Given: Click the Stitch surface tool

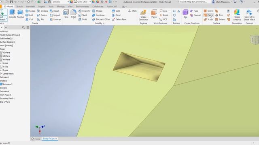Looking at the screenshot, I should click(208, 11).
